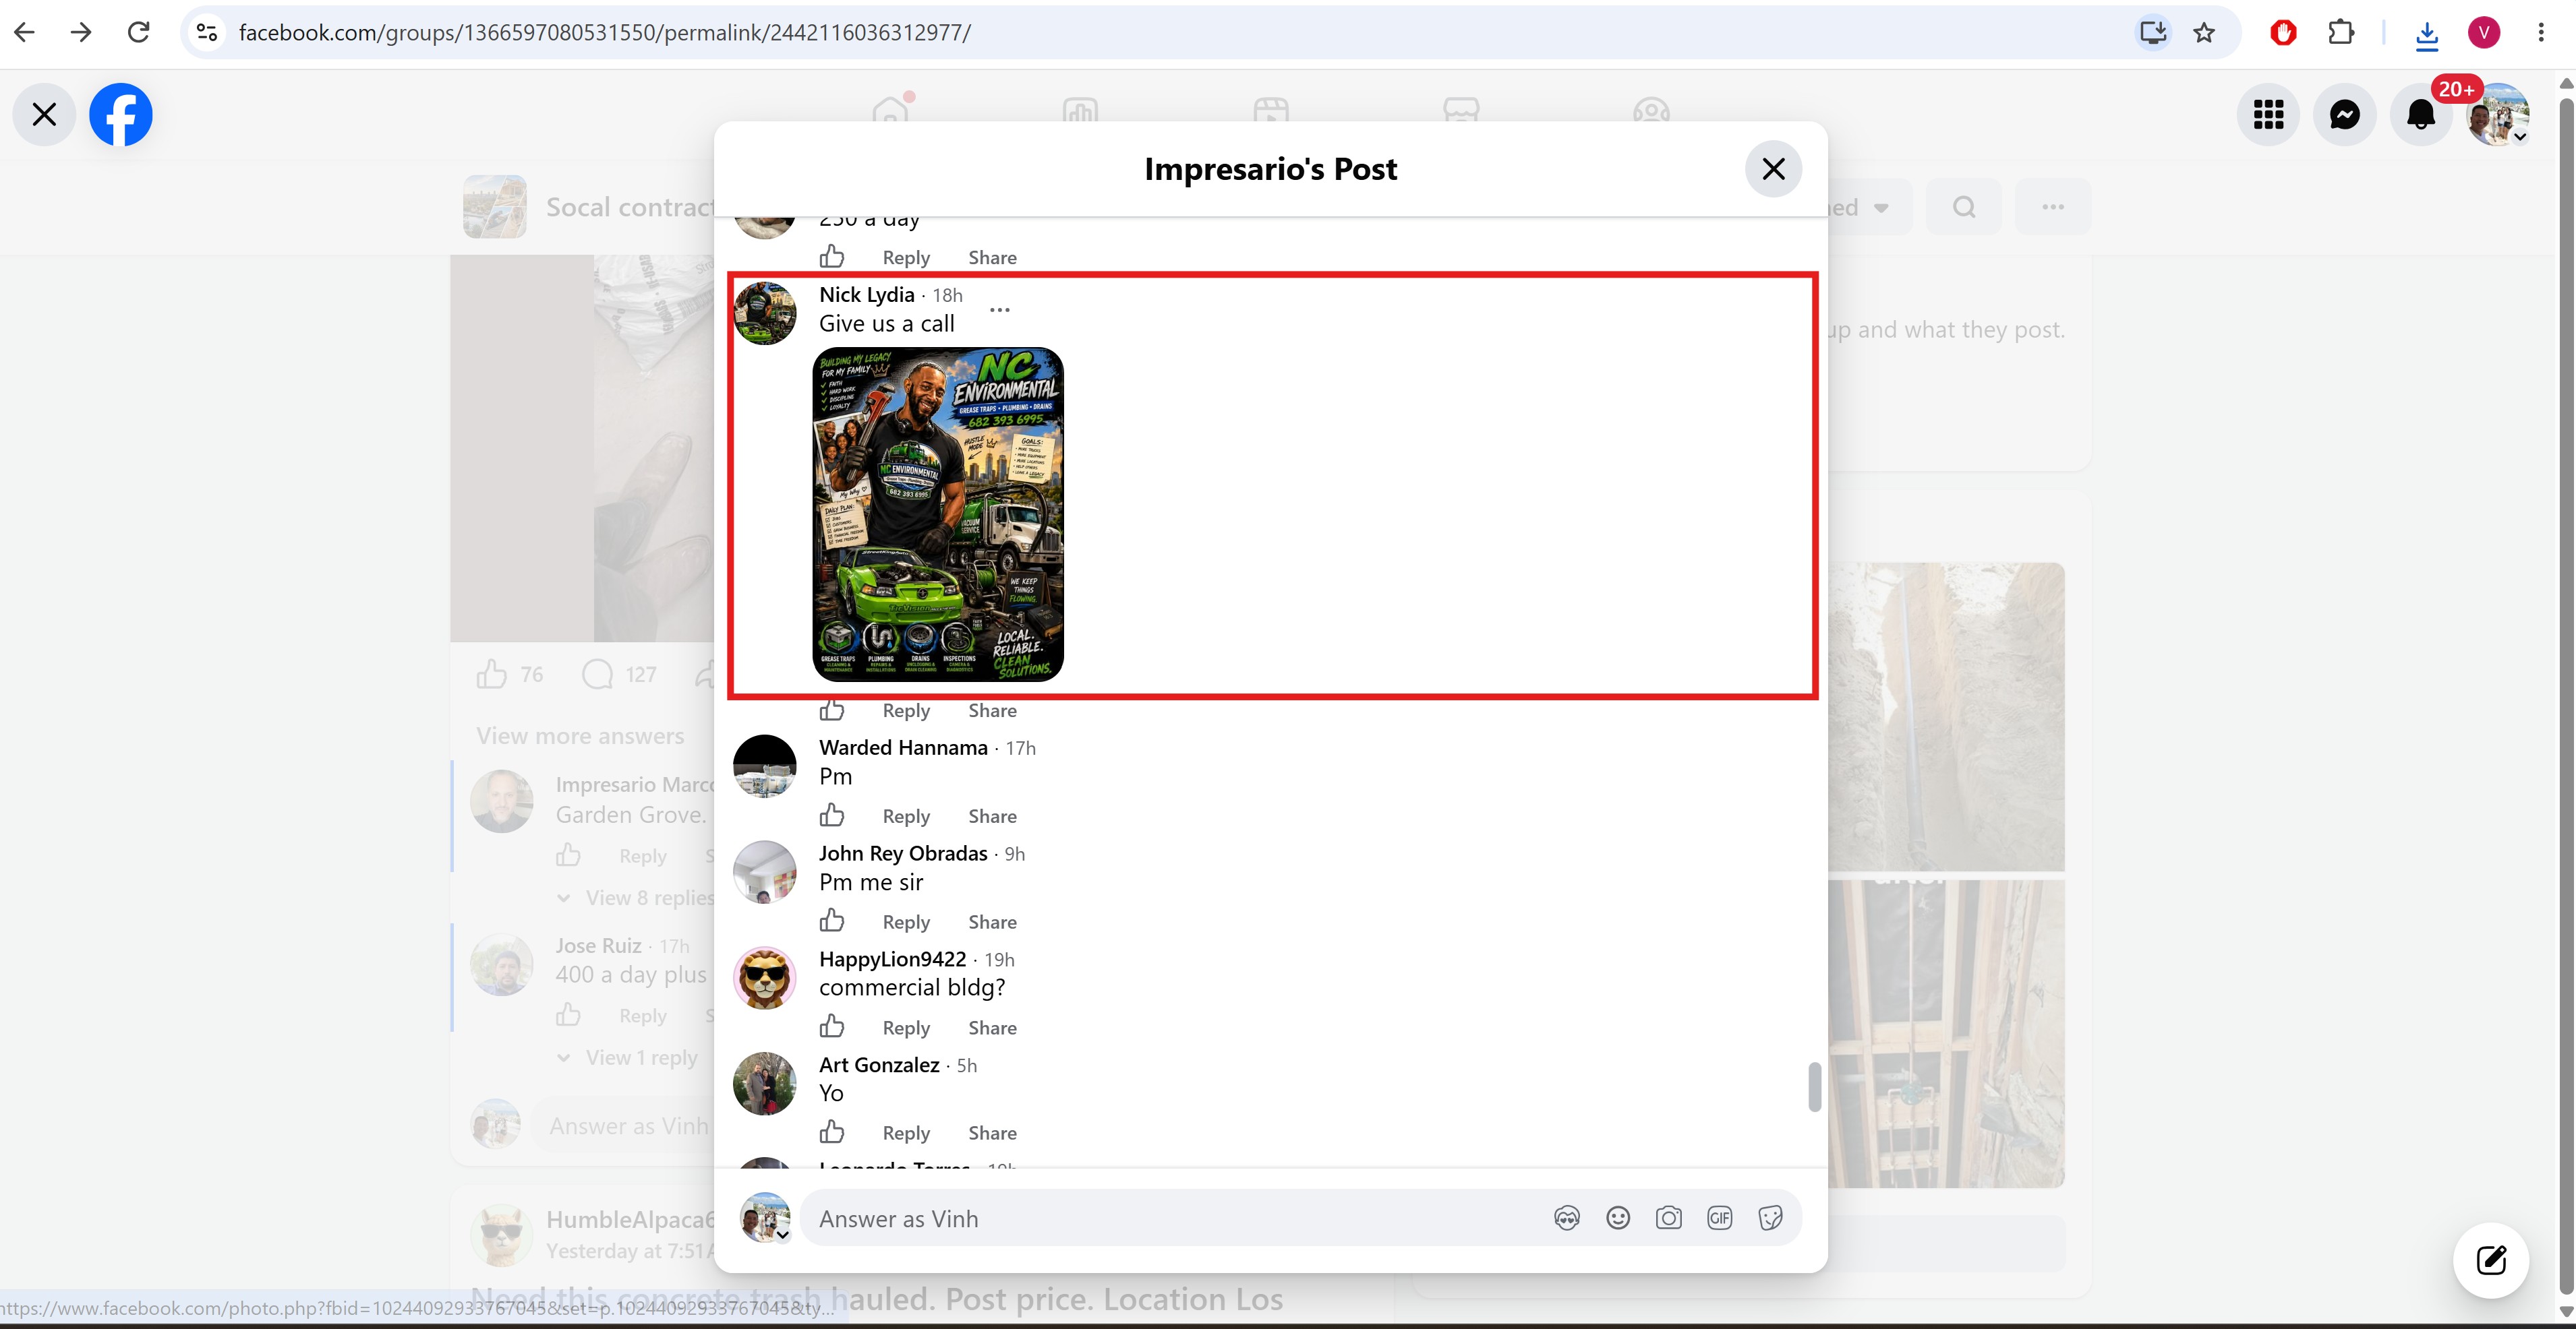This screenshot has height=1329, width=2576.
Task: Open Messenger chats
Action: tap(2344, 114)
